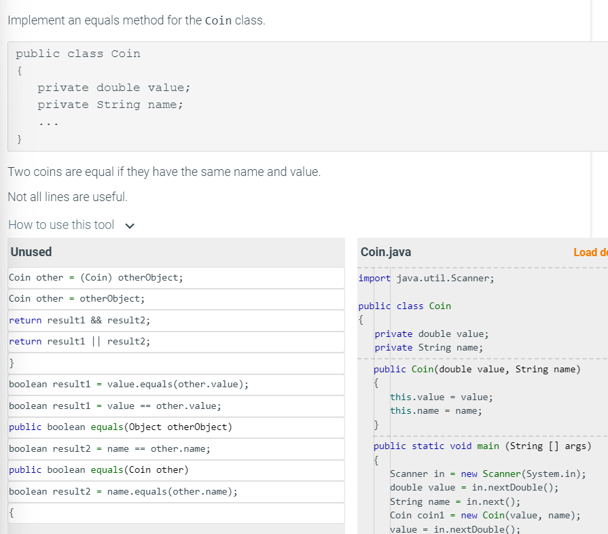The height and width of the screenshot is (534, 608).
Task: Click the chevron next to "How to use this tool"
Action: click(129, 225)
